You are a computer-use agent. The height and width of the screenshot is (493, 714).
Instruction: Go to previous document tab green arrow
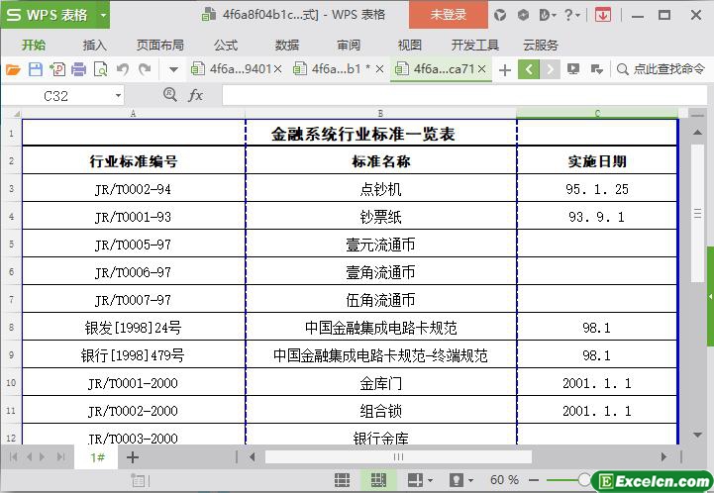click(529, 69)
